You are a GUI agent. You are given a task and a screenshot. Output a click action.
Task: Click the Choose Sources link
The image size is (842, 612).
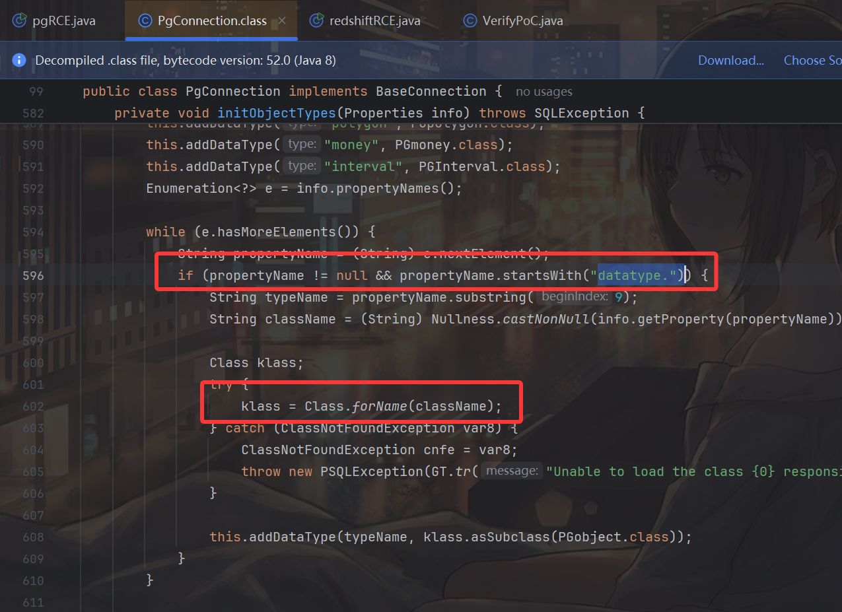pyautogui.click(x=812, y=61)
